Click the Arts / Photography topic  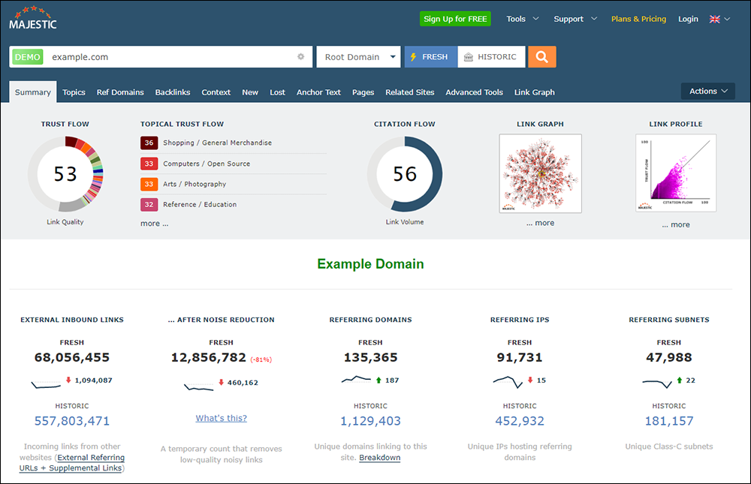pos(195,184)
